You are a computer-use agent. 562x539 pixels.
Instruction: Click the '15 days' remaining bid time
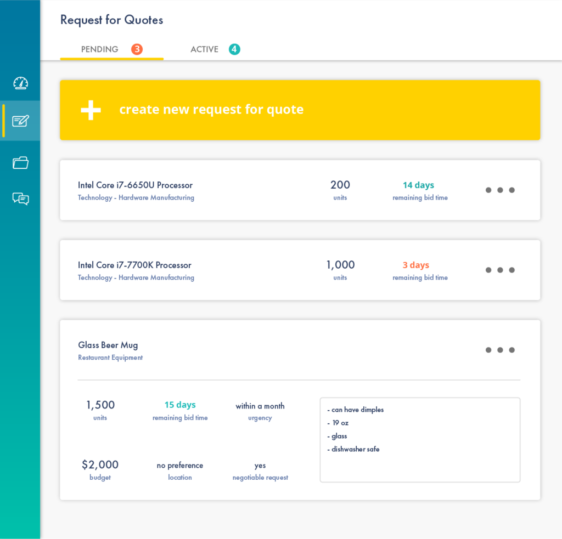(x=180, y=405)
